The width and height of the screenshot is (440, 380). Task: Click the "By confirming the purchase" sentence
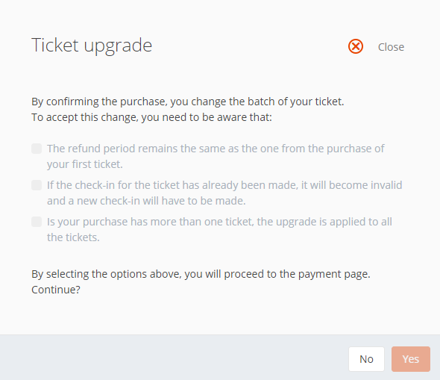click(x=188, y=102)
